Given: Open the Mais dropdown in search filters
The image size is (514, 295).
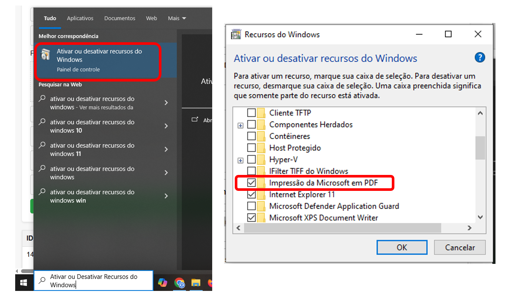Looking at the screenshot, I should (x=177, y=18).
